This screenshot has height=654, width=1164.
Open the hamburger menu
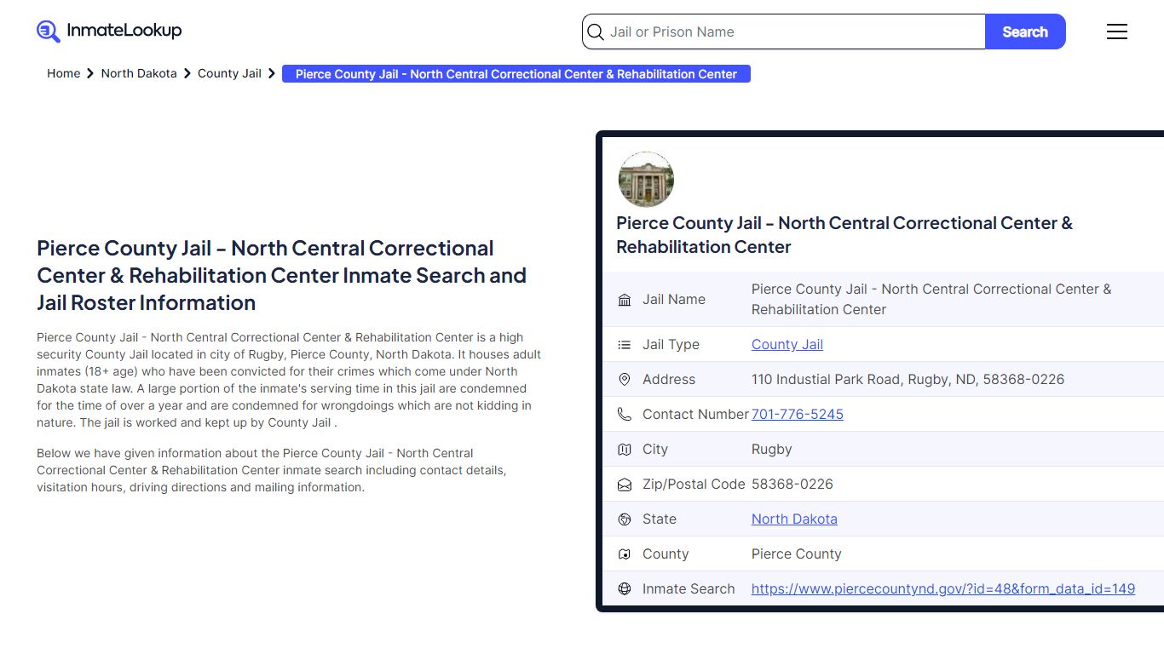coord(1116,32)
